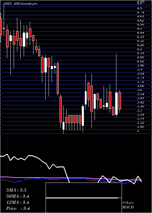This screenshot has height=213, width=152.
Task: Click the 4.5 price axis label
Action: click(139, 29)
